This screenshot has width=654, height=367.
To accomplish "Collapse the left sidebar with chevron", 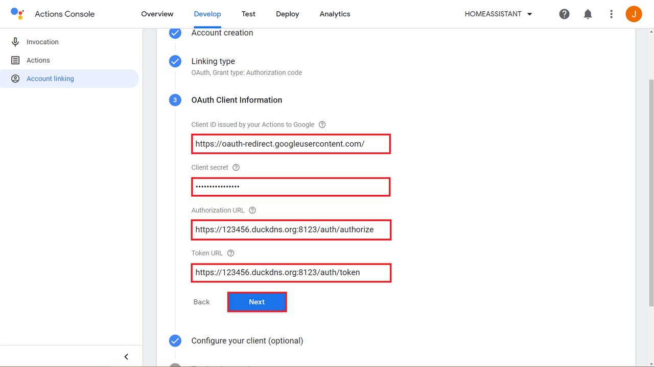I will pyautogui.click(x=126, y=357).
